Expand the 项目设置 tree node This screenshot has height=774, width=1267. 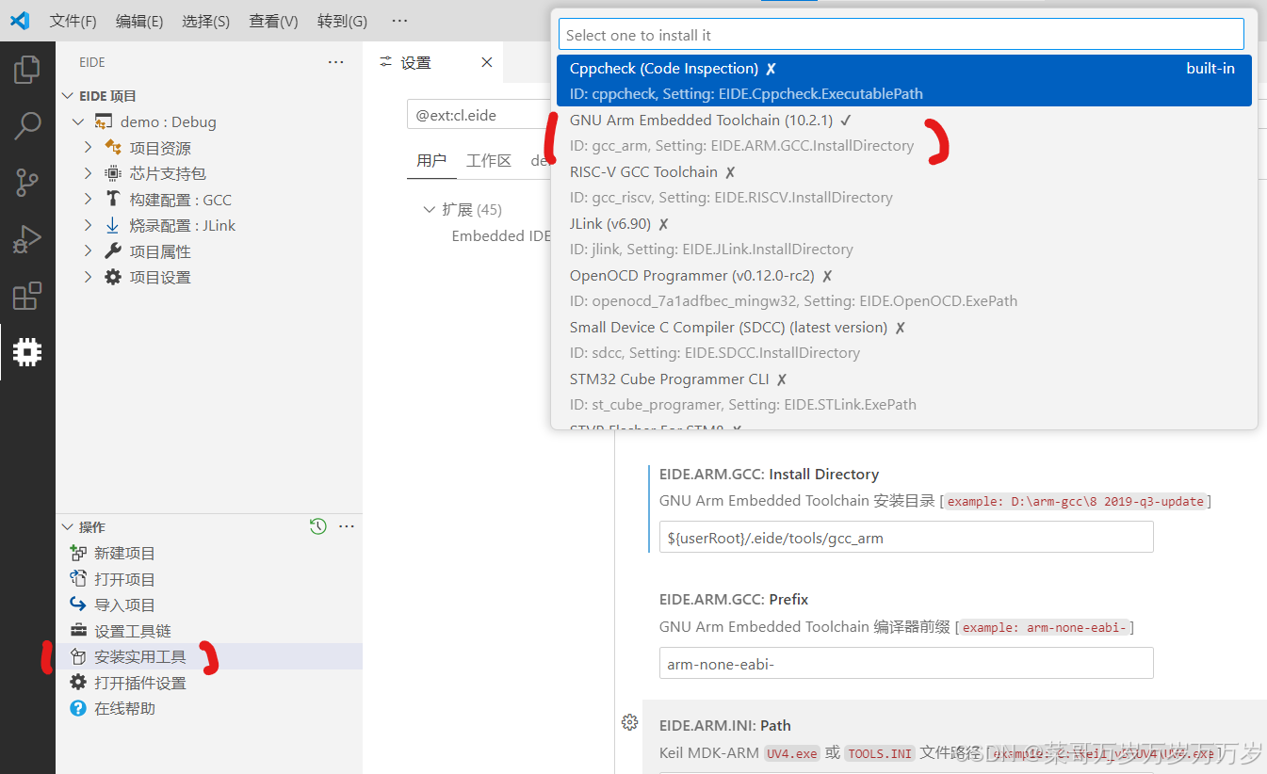tap(88, 277)
